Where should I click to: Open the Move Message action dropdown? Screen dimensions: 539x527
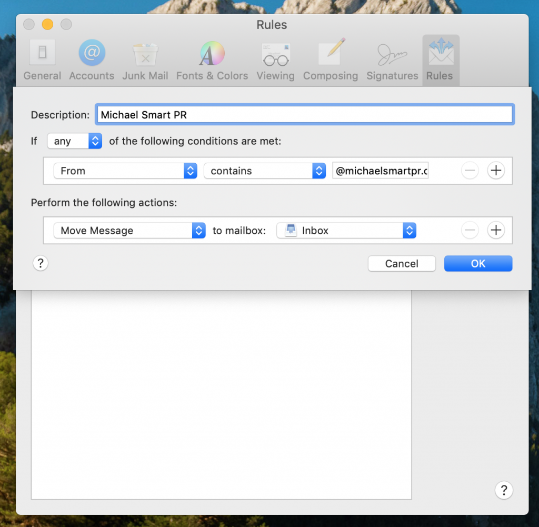(x=129, y=231)
